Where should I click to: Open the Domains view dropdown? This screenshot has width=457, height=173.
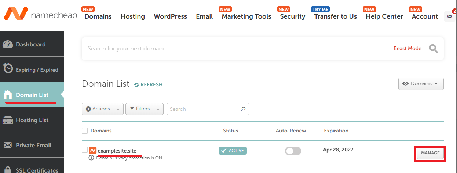pos(421,84)
